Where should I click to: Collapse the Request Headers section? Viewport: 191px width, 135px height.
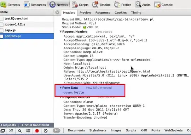coord(60,32)
